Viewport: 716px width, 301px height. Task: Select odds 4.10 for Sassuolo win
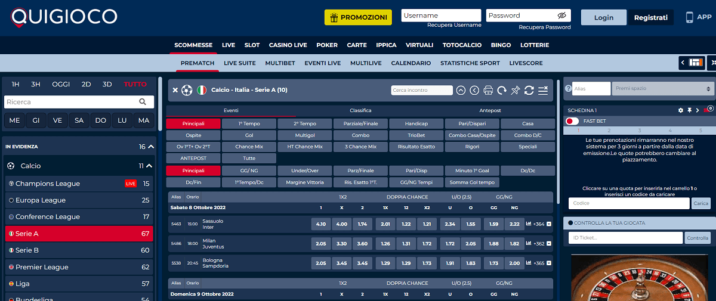[320, 224]
